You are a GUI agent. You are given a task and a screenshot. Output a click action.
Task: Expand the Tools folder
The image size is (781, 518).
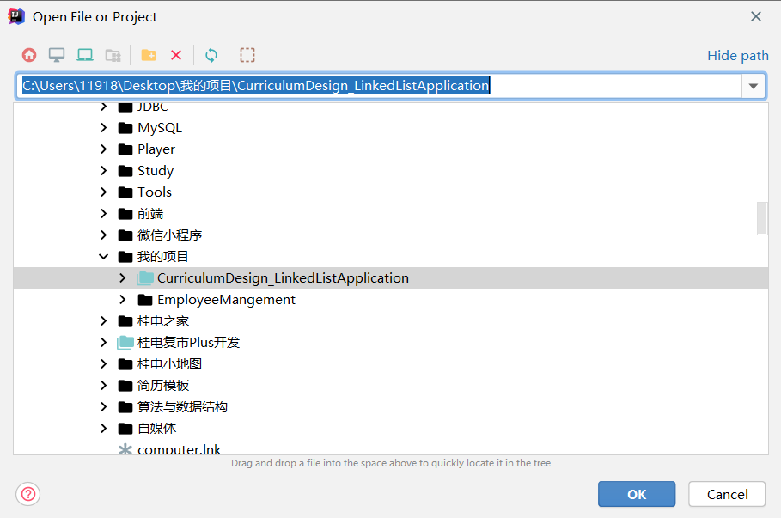104,192
